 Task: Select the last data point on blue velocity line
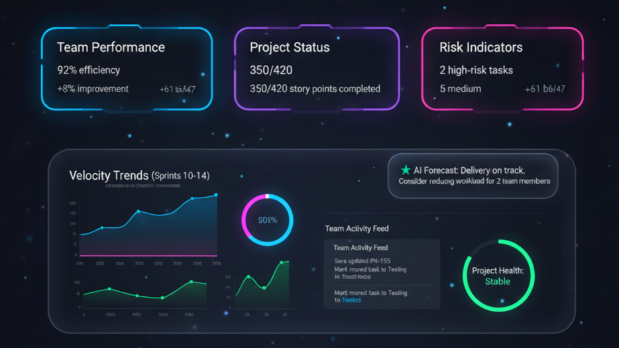[x=216, y=195]
